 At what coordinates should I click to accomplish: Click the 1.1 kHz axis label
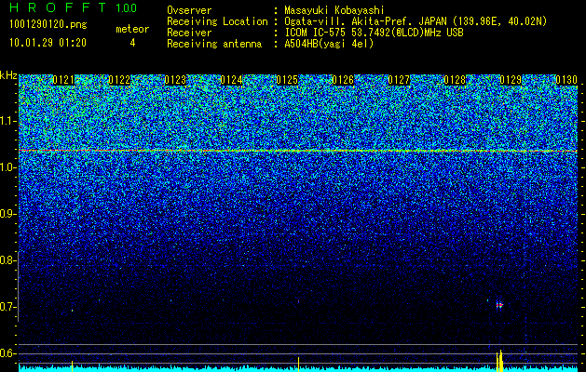(8, 121)
